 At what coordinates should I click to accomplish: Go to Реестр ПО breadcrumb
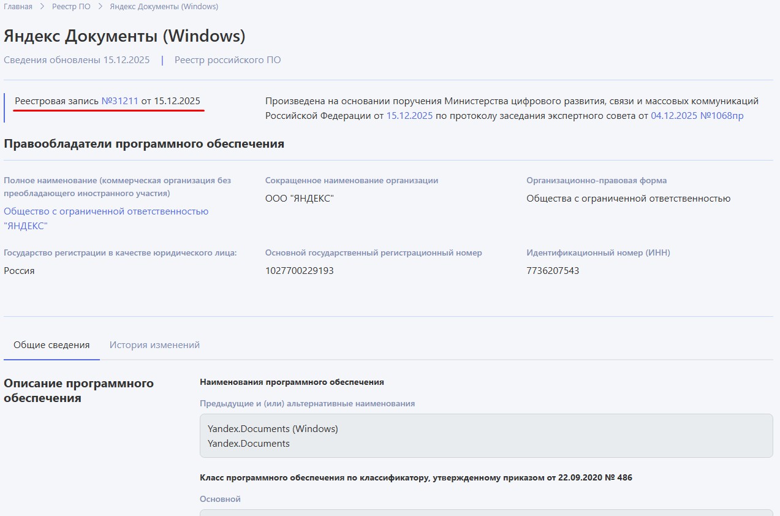[x=71, y=7]
